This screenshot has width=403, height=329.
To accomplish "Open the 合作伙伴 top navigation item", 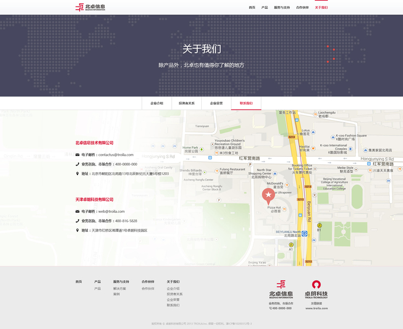I will (x=302, y=8).
